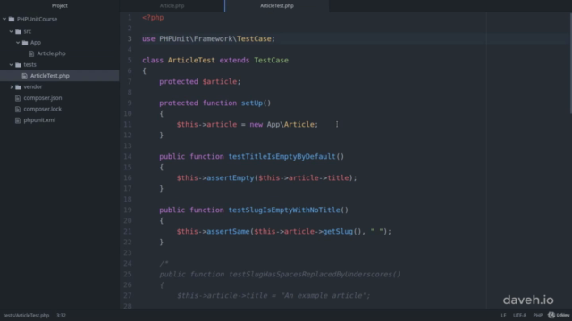
Task: Collapse the src folder chevron
Action: point(12,31)
